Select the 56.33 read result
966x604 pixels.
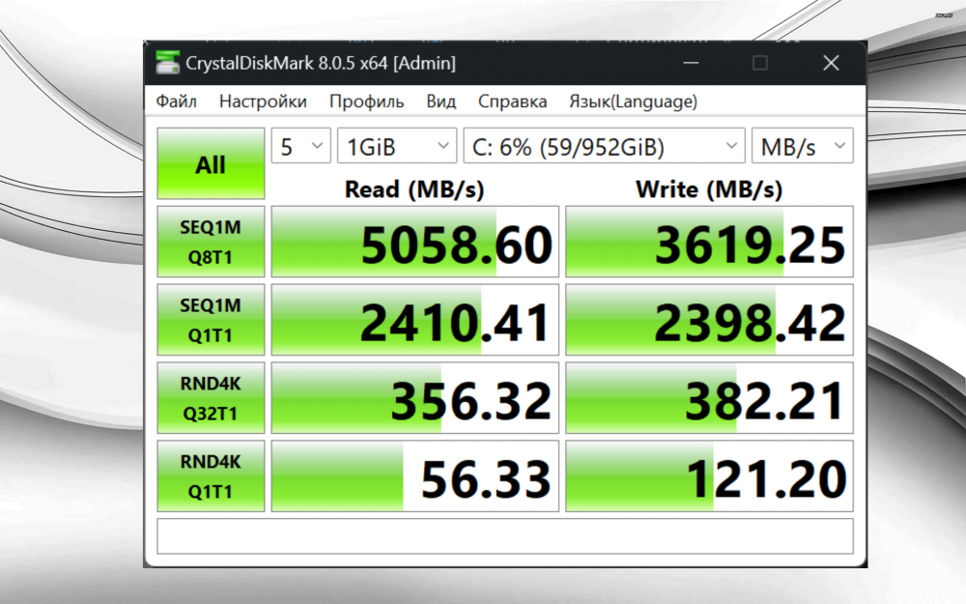tap(415, 475)
